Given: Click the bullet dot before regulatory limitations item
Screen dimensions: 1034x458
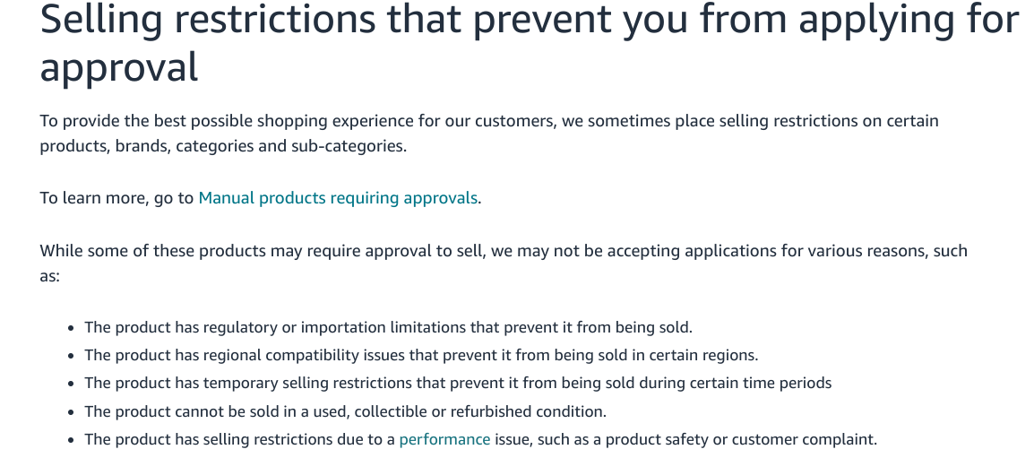Looking at the screenshot, I should [71, 328].
